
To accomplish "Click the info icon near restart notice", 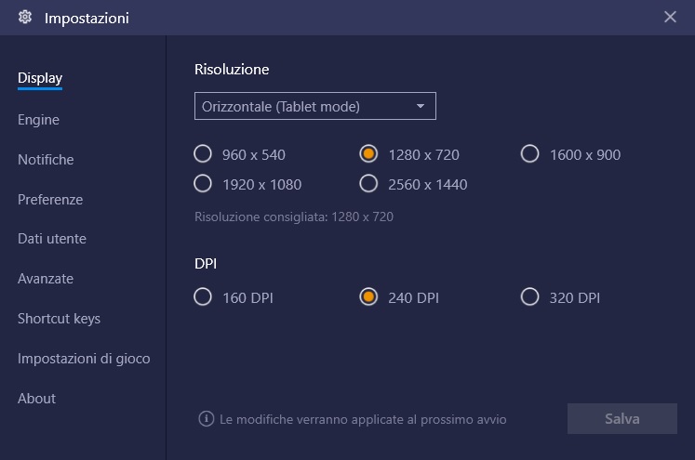I will [x=207, y=419].
